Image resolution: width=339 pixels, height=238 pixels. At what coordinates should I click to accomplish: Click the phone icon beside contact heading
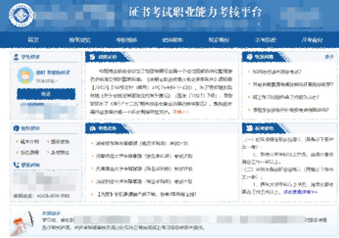[15, 165]
